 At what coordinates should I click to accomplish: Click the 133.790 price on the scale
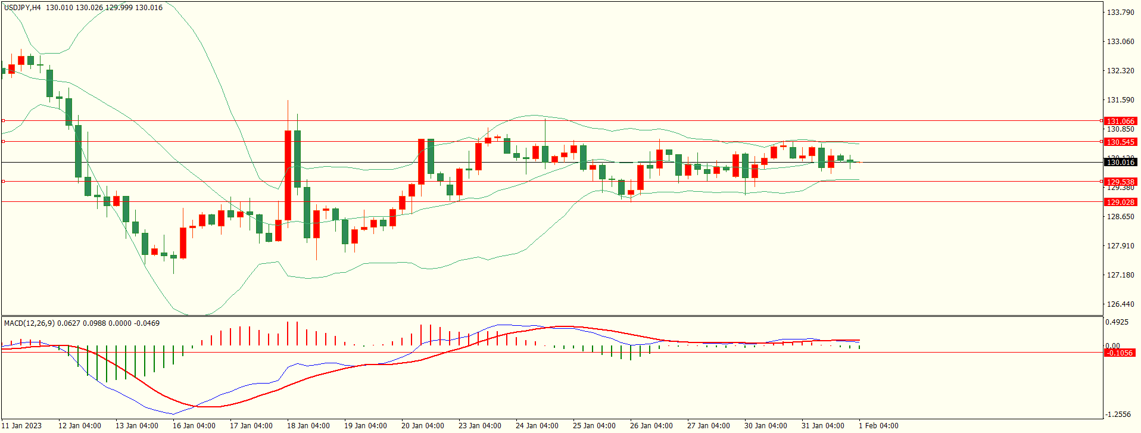tap(1120, 12)
